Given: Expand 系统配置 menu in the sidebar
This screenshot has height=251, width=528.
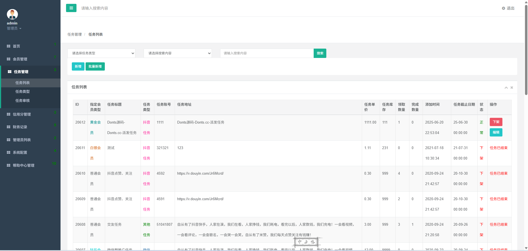Looking at the screenshot, I should click(x=30, y=152).
